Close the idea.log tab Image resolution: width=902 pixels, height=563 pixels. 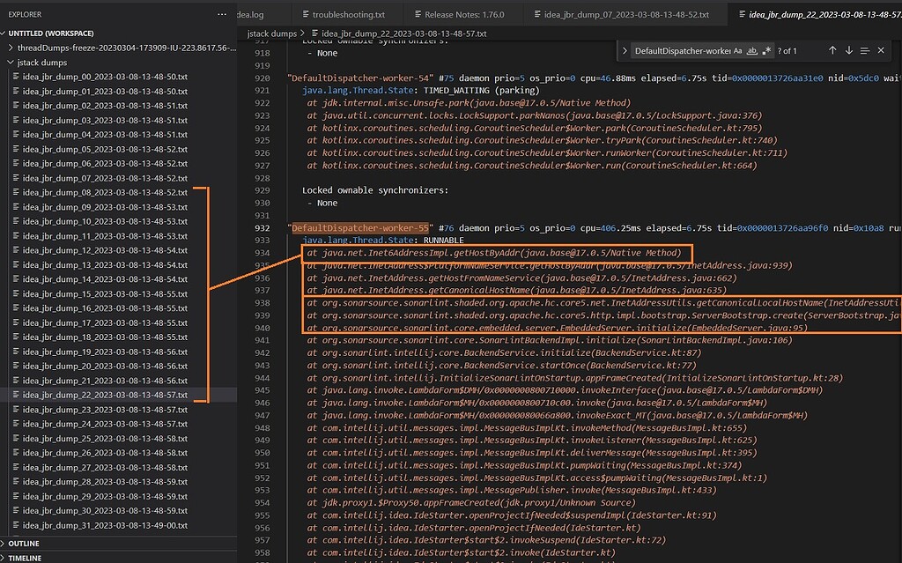tap(284, 14)
